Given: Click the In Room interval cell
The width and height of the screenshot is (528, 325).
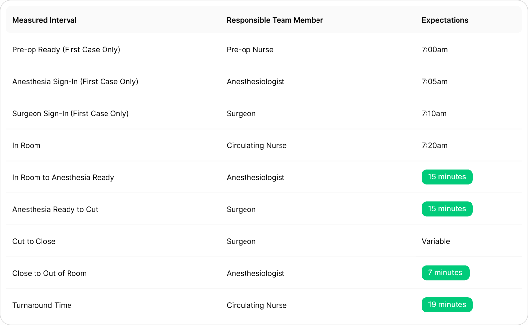Looking at the screenshot, I should (26, 146).
